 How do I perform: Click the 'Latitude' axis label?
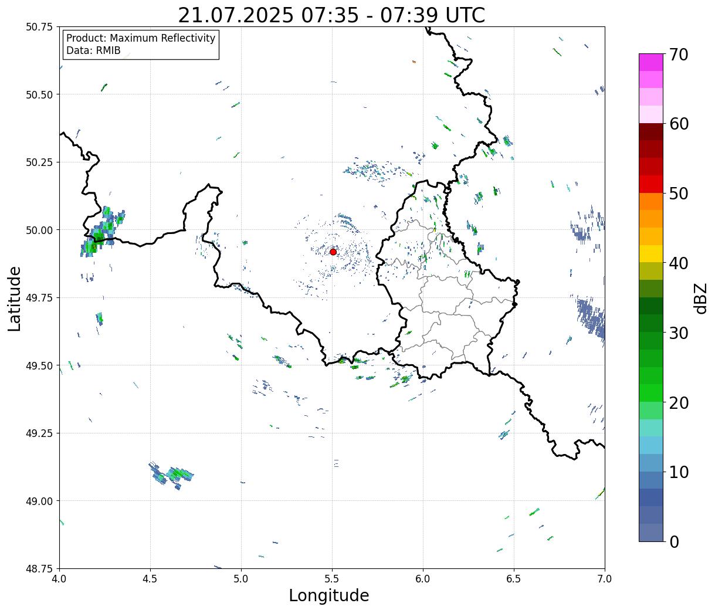tap(15, 299)
